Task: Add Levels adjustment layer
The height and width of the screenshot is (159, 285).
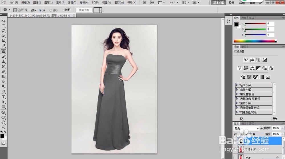Action: pyautogui.click(x=252, y=60)
